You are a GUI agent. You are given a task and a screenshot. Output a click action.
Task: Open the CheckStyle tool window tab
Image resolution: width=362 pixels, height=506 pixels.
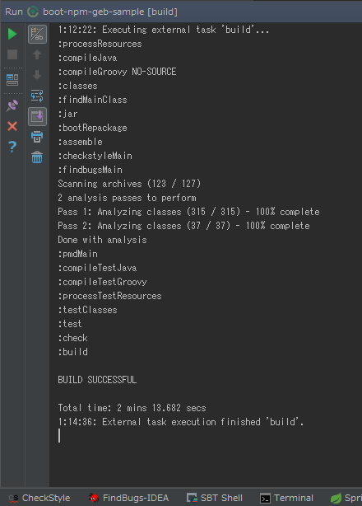[39, 498]
